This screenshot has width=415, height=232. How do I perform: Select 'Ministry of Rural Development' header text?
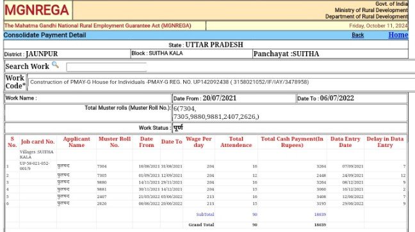click(371, 10)
